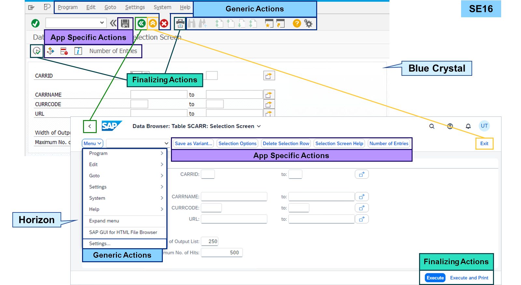Click the Find Next binoculars-plus icon

[203, 23]
